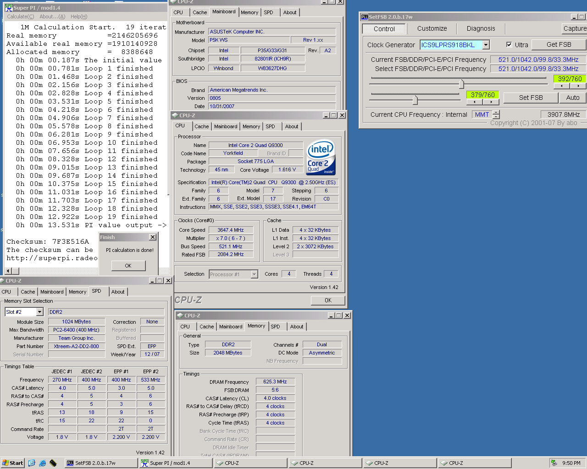
Task: Click the Part Number Xtreem-A2-DD2-800
Action: (77, 346)
